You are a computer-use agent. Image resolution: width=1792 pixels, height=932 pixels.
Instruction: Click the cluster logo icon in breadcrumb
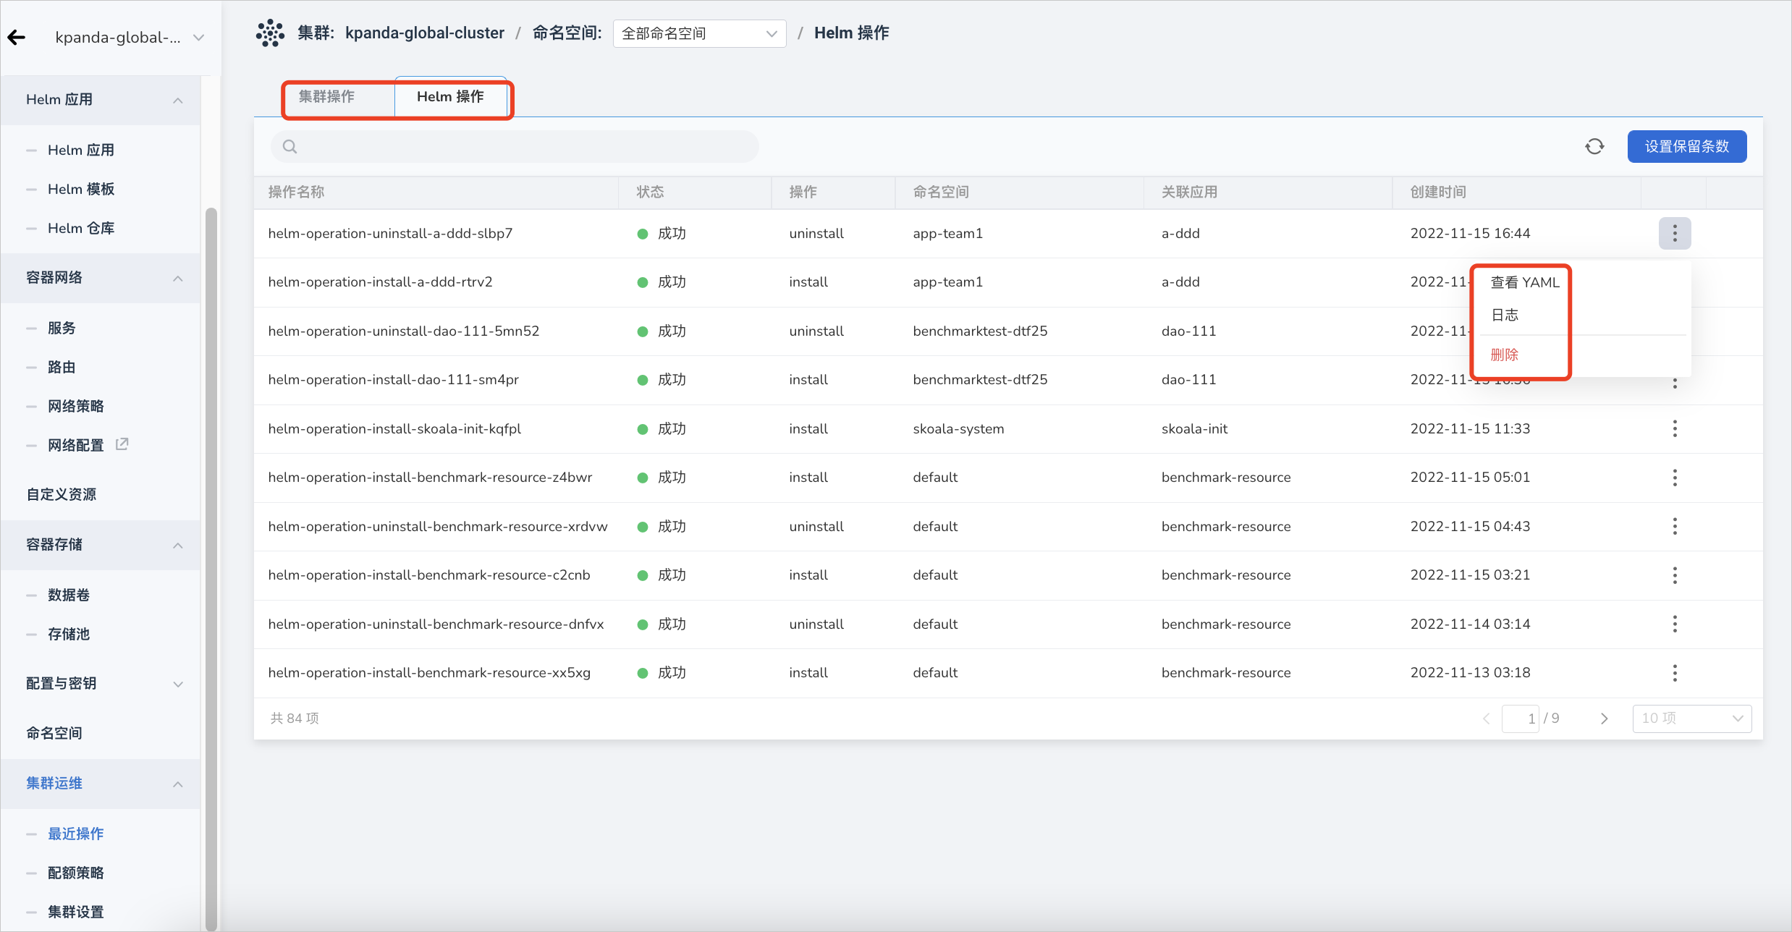270,33
